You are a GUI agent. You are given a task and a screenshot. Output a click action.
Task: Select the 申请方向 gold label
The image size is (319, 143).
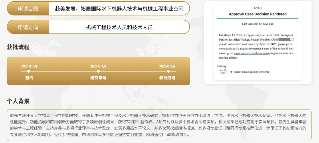28,27
